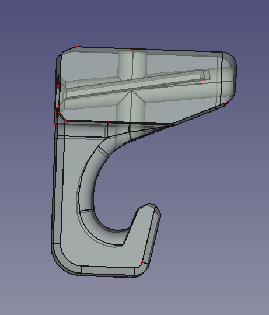This screenshot has width=269, height=315.
Task: Select the upper vertical cylinder hole
Action: point(132,64)
